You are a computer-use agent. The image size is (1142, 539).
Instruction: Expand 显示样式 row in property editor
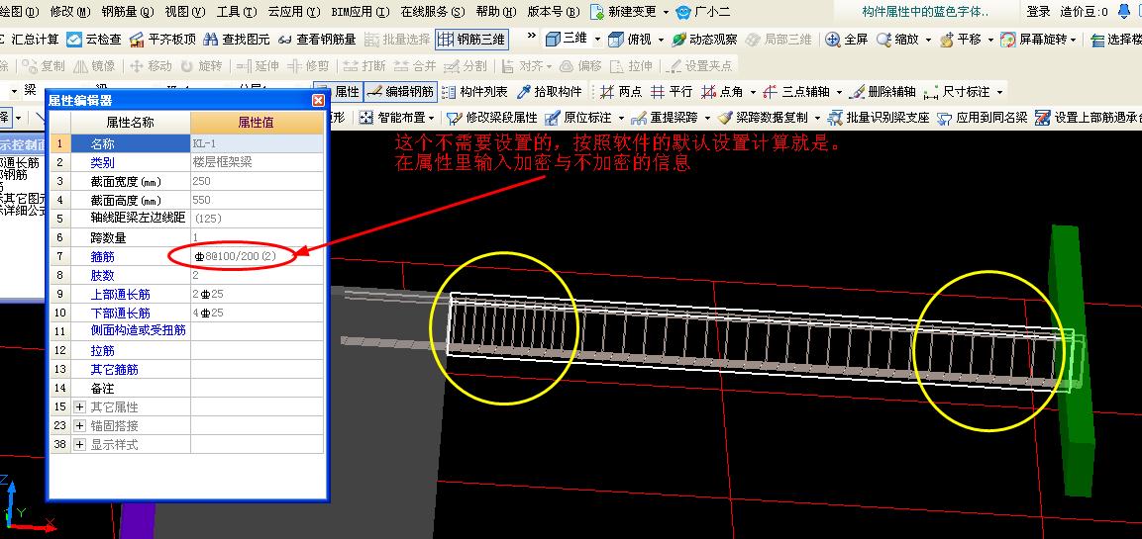click(x=80, y=444)
